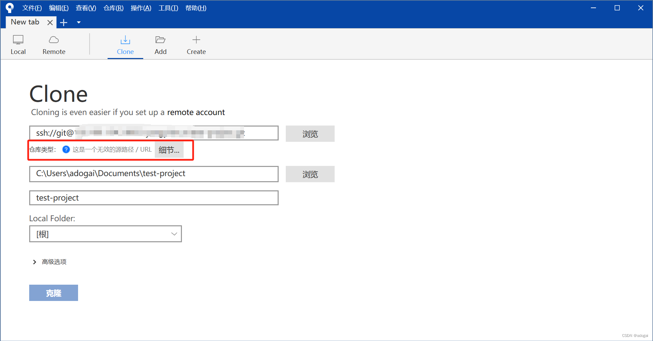
Task: Open the 帮助(H) menu
Action: tap(196, 8)
